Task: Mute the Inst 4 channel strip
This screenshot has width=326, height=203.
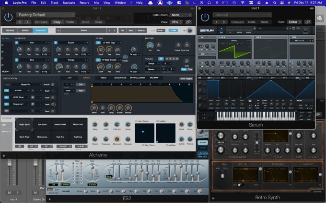Action: (x=10, y=192)
